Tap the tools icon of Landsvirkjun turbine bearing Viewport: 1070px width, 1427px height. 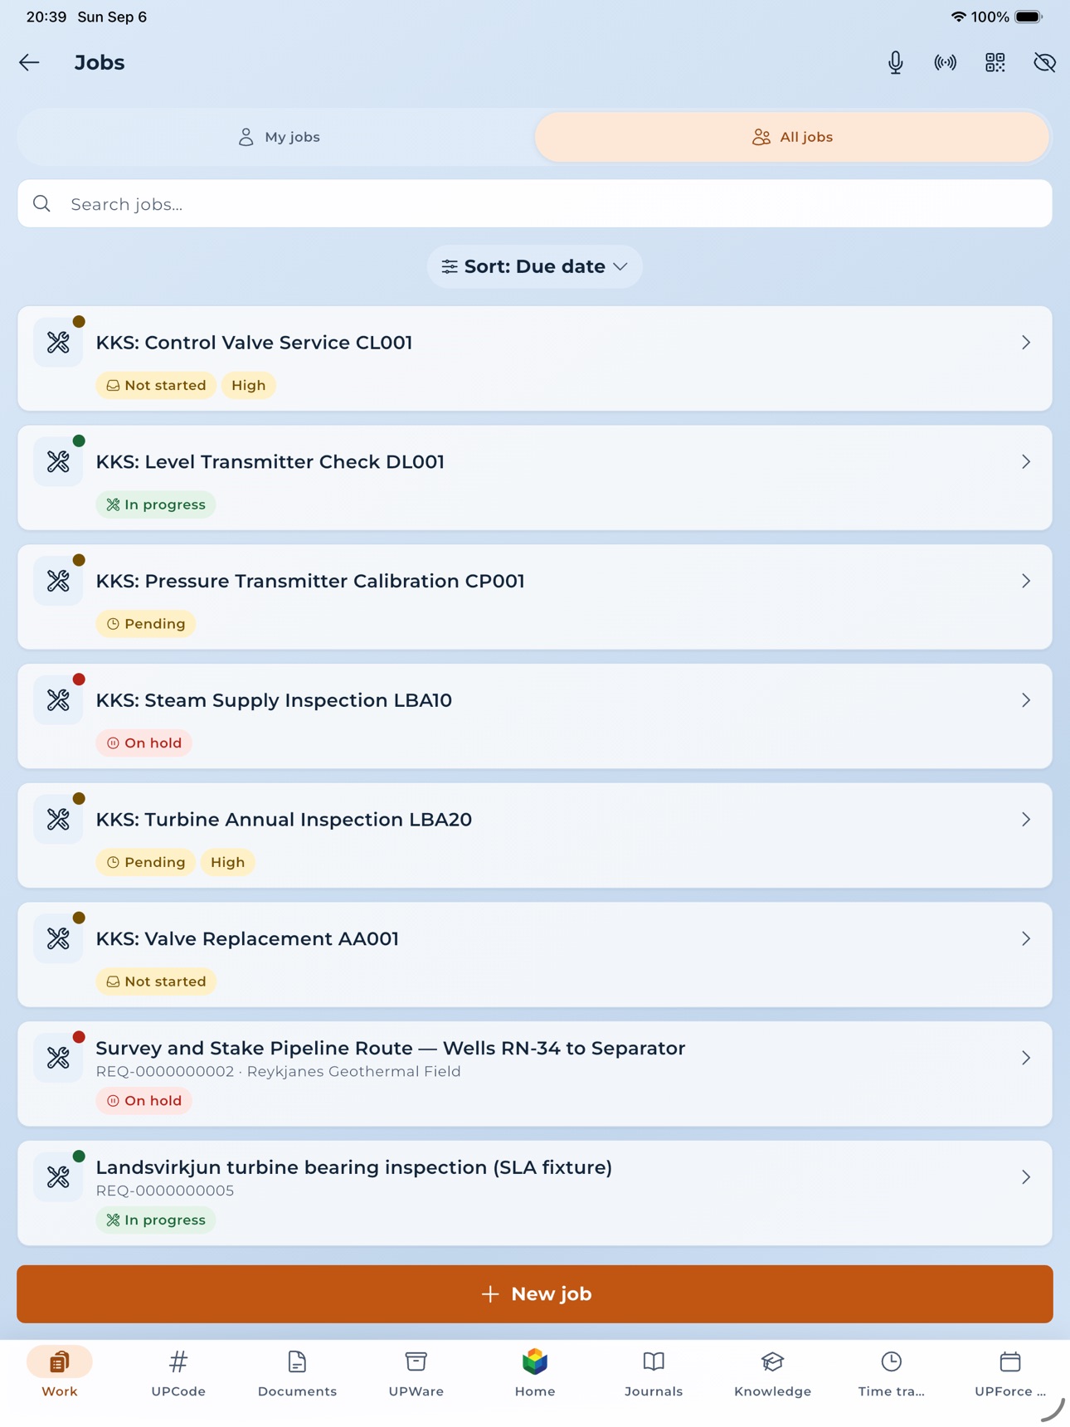pos(58,1177)
